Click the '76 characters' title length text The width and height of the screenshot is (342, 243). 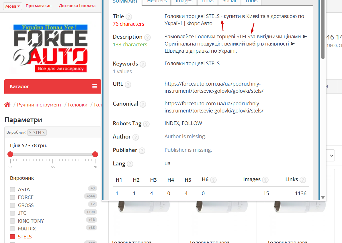click(128, 24)
